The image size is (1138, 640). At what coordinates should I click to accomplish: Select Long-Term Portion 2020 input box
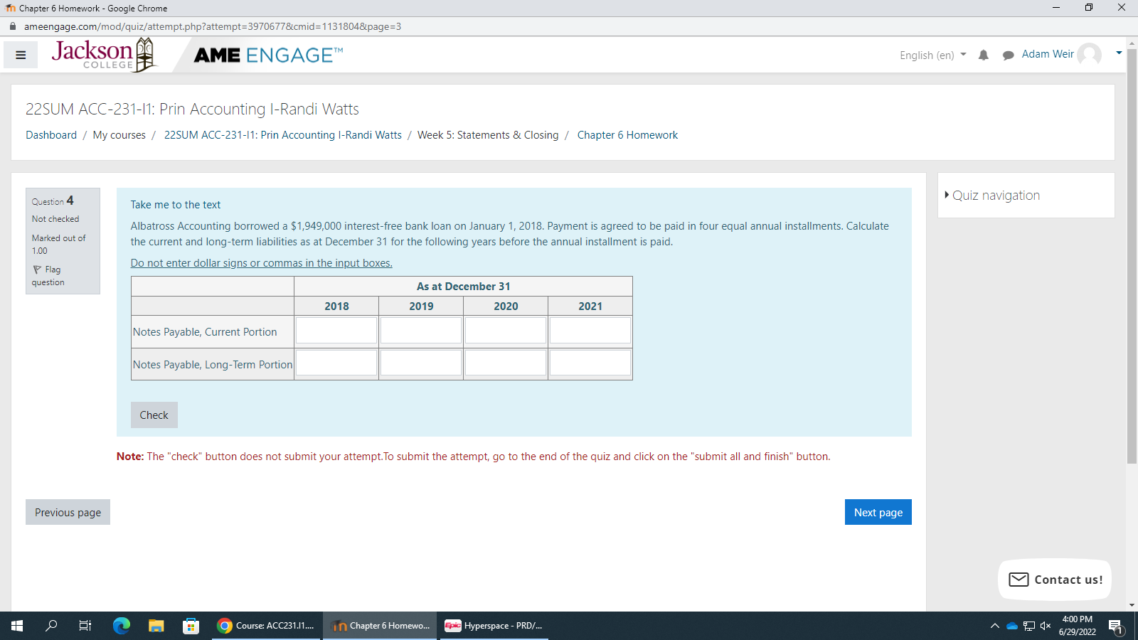506,363
